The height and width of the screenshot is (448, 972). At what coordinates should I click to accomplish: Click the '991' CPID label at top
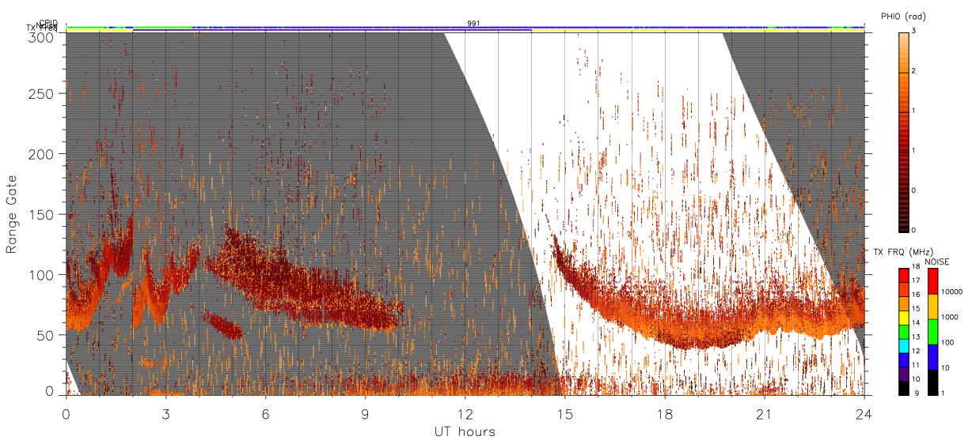473,24
